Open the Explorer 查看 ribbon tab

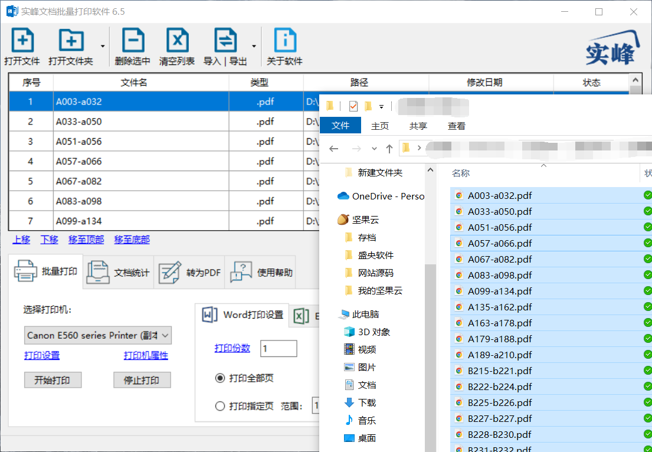457,126
